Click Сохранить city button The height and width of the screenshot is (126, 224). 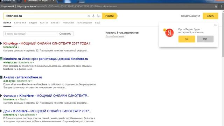point(65,34)
